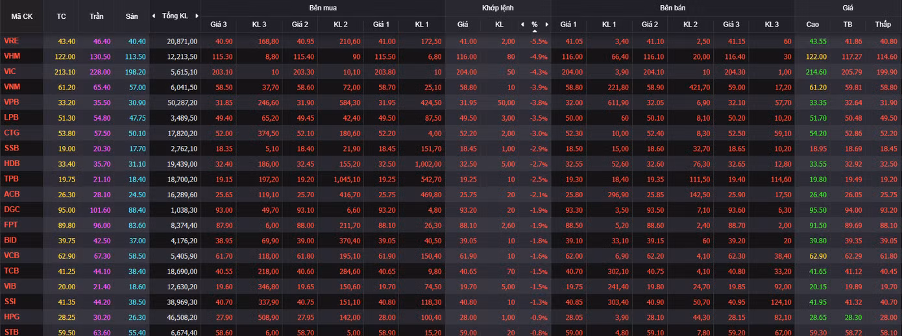Click the Bên bán Giá 1 column header
Image resolution: width=902 pixels, height=336 pixels.
568,25
